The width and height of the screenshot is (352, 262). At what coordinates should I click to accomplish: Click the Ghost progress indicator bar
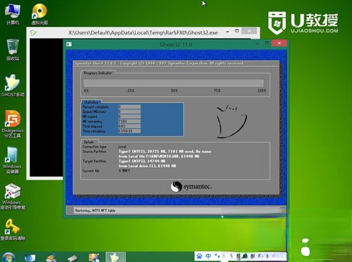pyautogui.click(x=173, y=82)
